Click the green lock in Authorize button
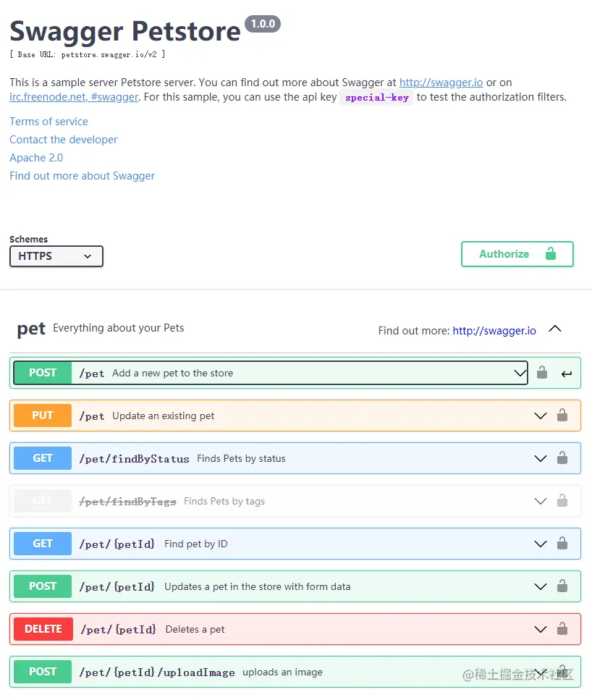Viewport: 592px width, 700px height. (551, 253)
